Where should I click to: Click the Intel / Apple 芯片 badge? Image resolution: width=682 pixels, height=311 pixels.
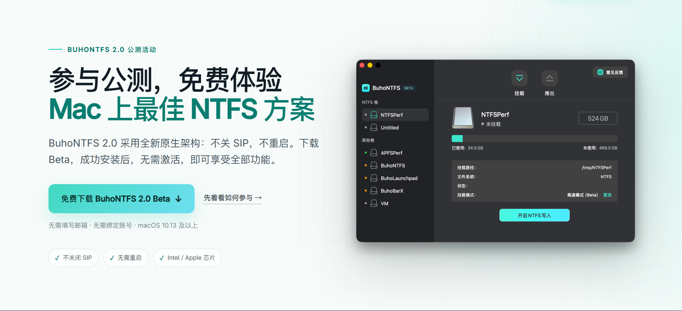click(187, 258)
